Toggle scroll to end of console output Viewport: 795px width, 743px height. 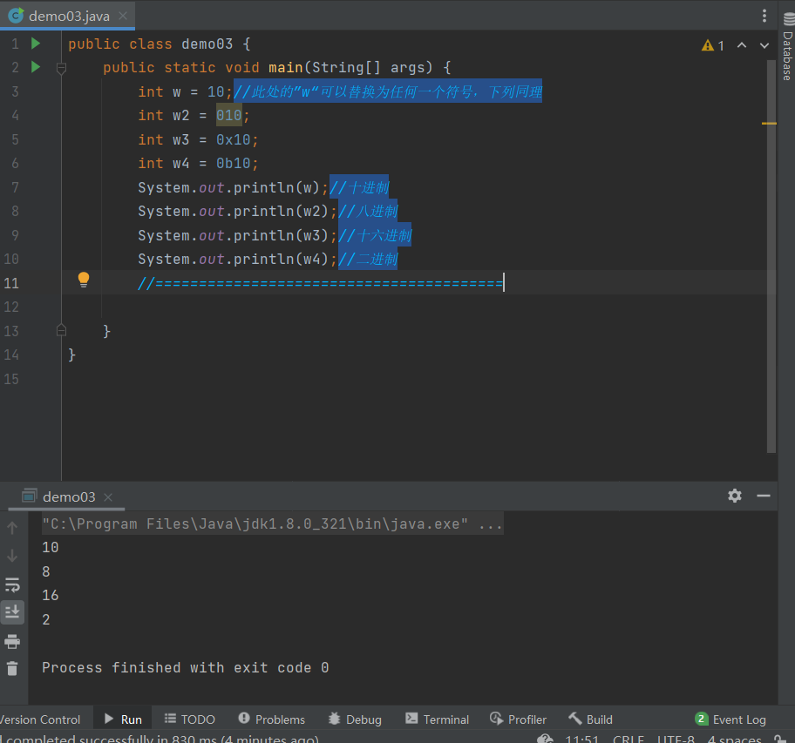(x=12, y=612)
